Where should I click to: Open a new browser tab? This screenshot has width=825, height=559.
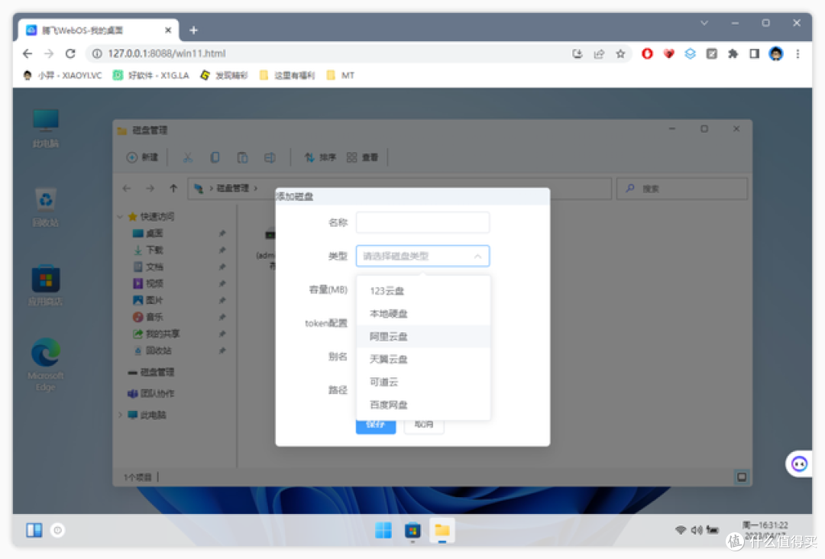[193, 30]
